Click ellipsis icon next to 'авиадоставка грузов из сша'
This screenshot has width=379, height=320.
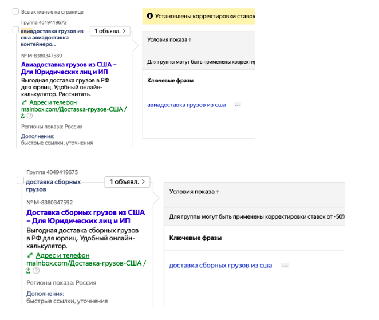point(237,105)
